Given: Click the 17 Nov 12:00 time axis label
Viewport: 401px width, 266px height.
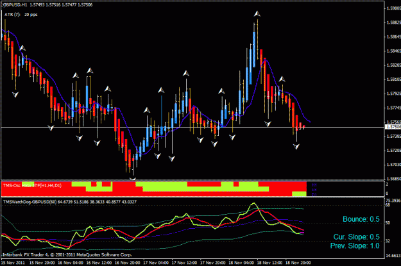Looking at the screenshot, I should (184, 263).
